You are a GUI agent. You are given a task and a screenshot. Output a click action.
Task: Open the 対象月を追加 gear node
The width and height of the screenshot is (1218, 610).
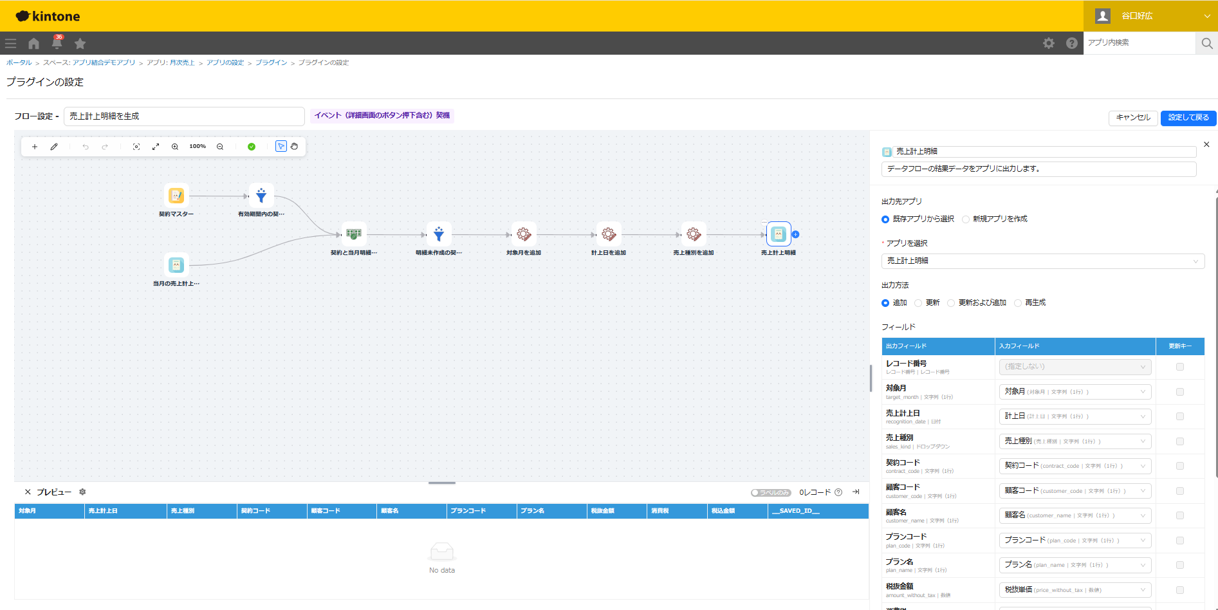524,234
